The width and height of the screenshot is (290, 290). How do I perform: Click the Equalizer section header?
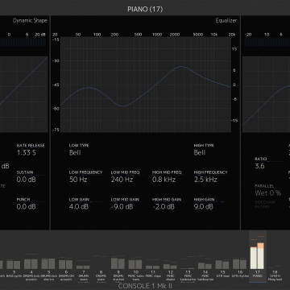click(226, 20)
